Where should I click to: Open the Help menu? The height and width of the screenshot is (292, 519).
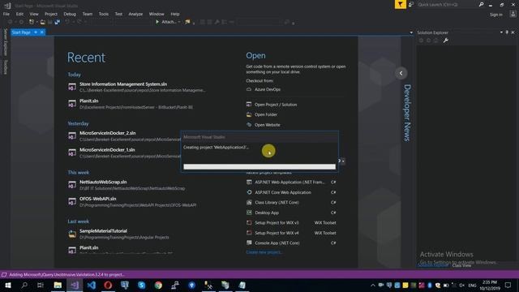click(x=175, y=14)
